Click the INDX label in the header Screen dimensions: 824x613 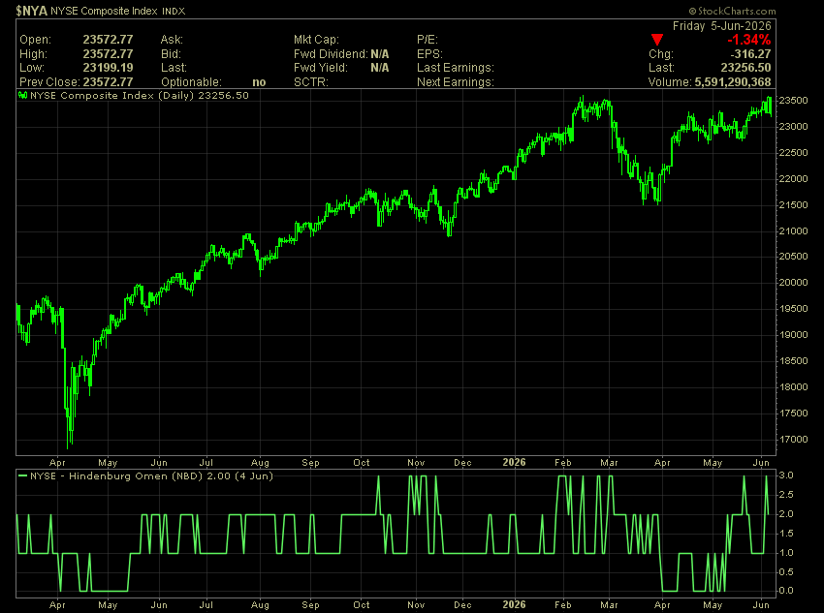[x=174, y=11]
